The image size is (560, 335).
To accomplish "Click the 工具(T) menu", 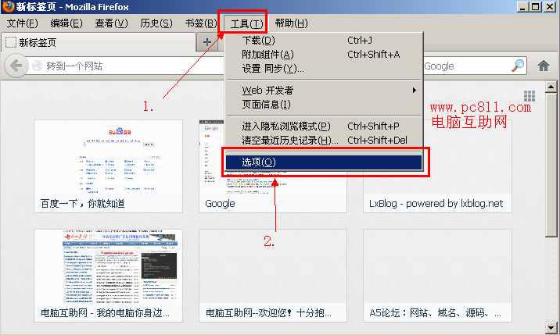I will tap(246, 23).
